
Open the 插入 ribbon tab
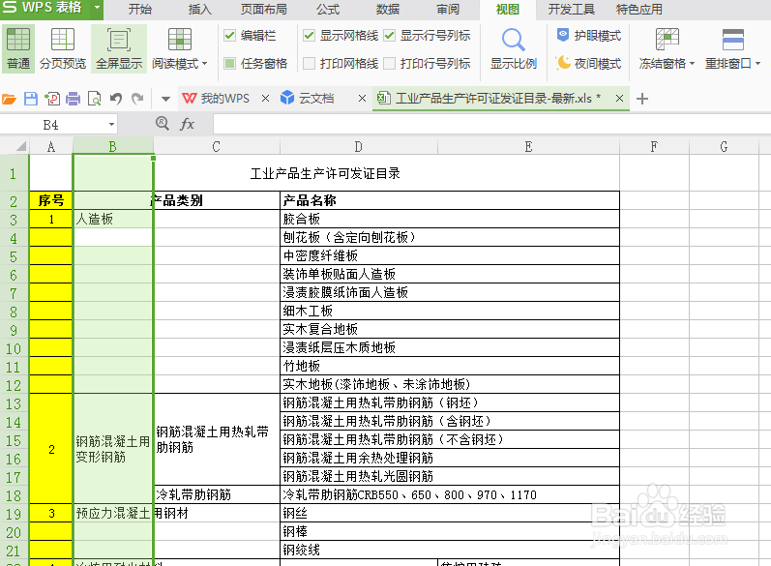pyautogui.click(x=199, y=10)
